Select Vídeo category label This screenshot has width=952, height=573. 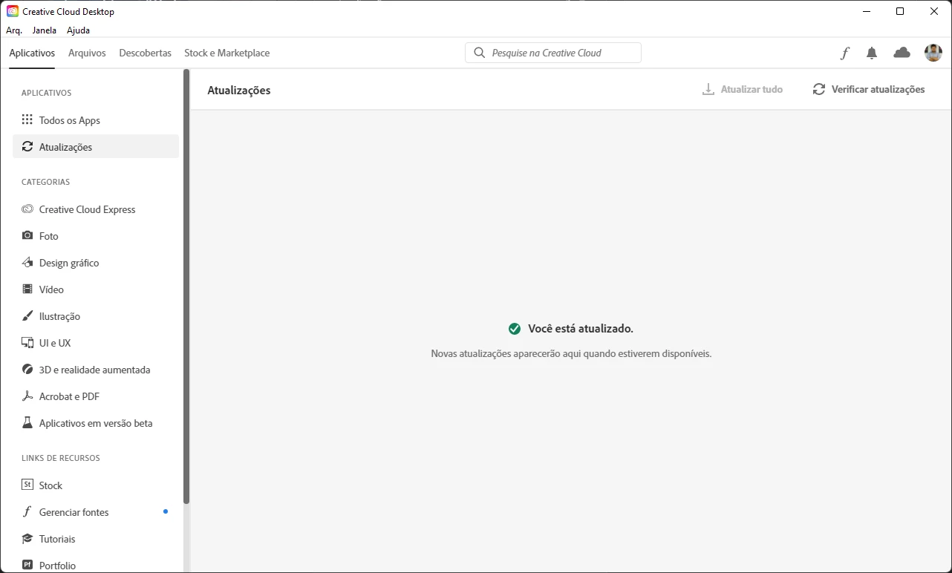[x=52, y=289]
